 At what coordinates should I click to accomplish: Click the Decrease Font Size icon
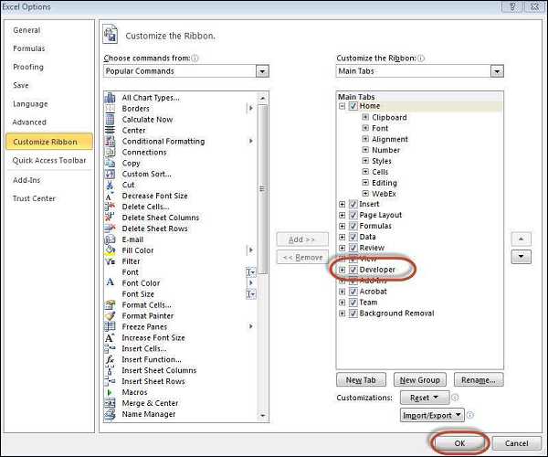(110, 196)
